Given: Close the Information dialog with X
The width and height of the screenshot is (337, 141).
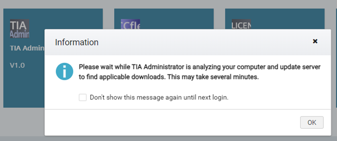Looking at the screenshot, I should [315, 41].
